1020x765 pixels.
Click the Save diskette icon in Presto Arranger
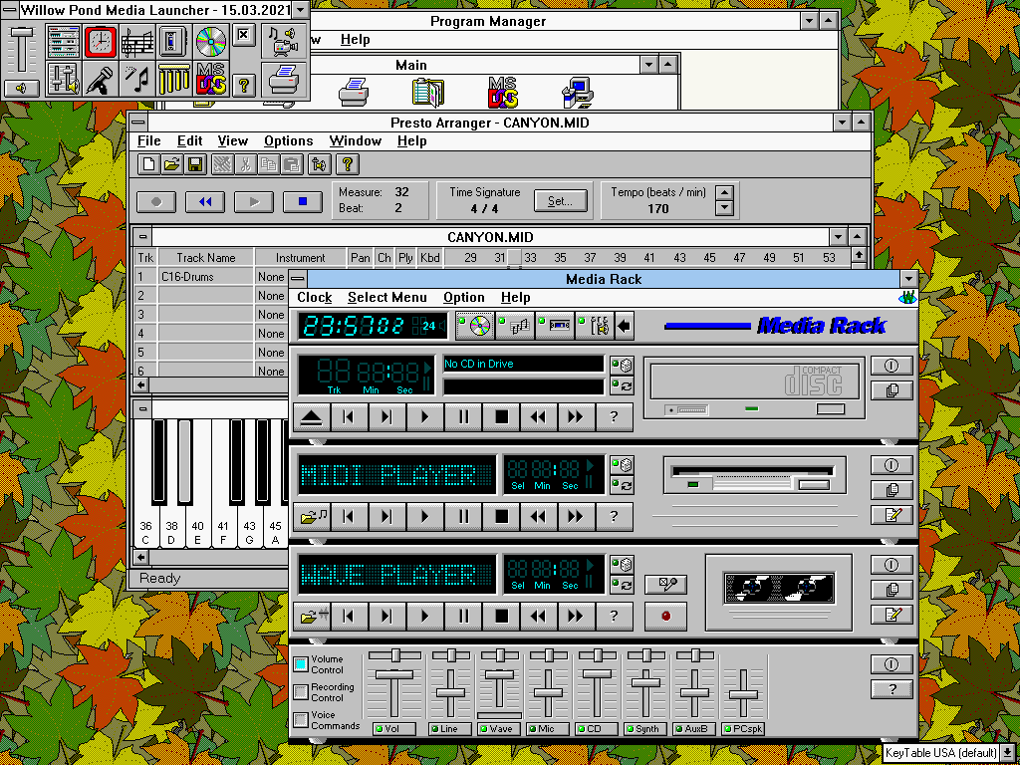pyautogui.click(x=196, y=165)
